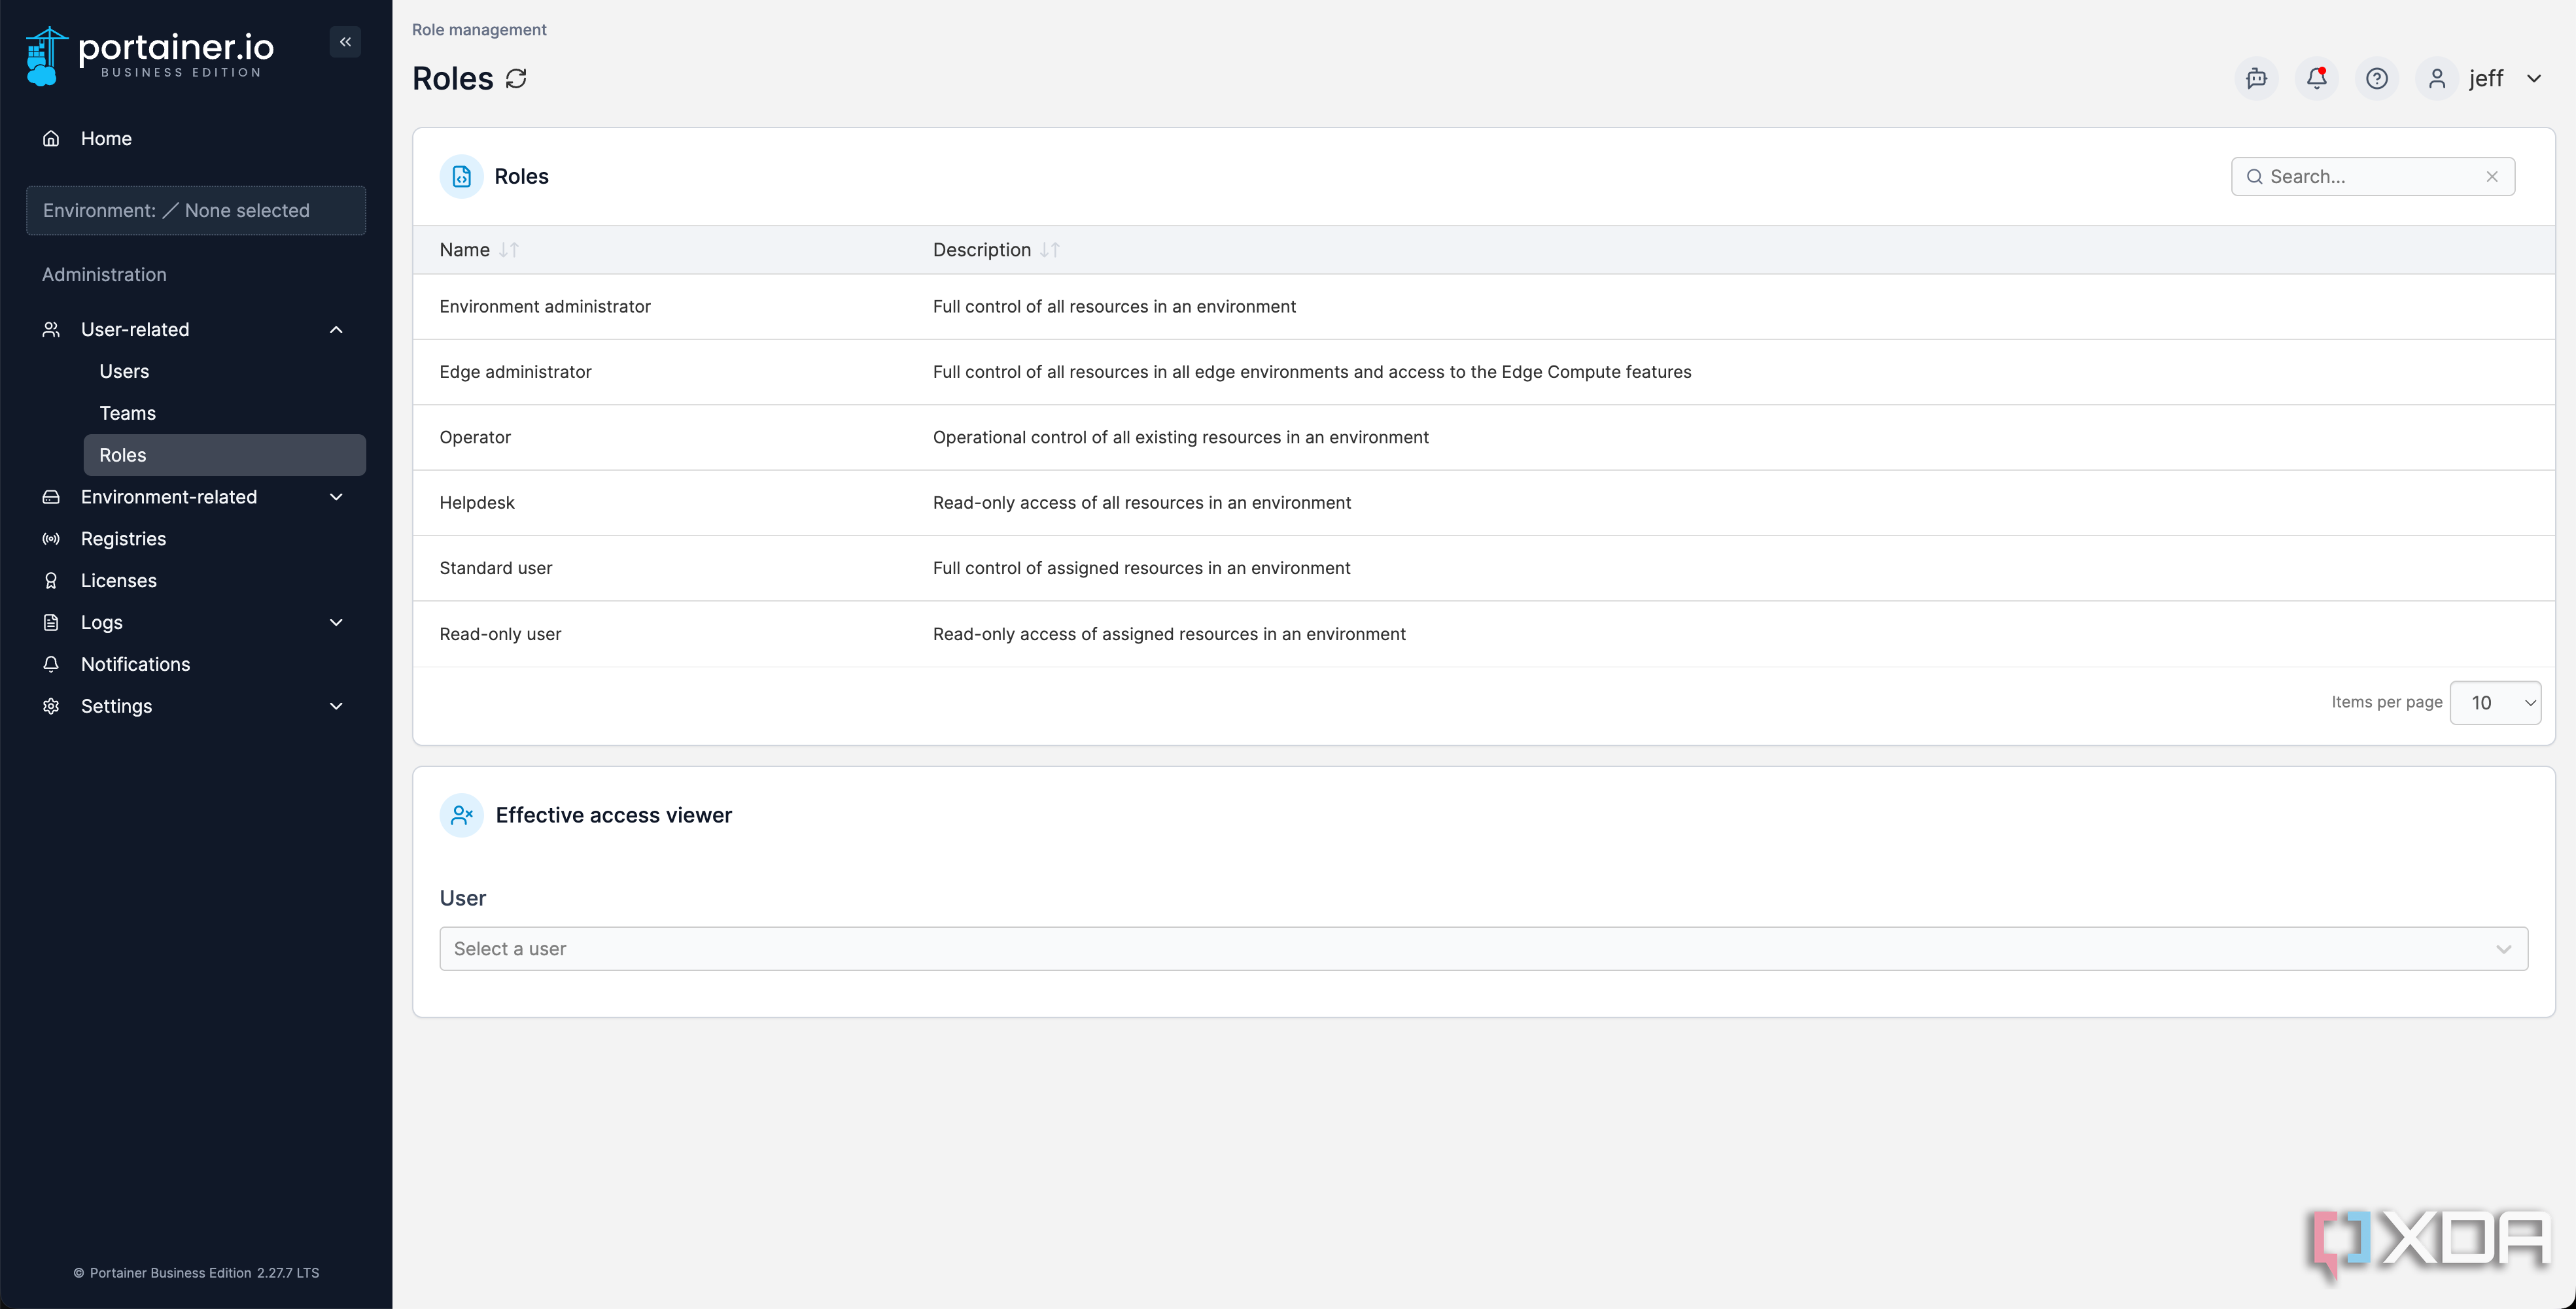Open the Items per page dropdown
Image resolution: width=2576 pixels, height=1309 pixels.
pyautogui.click(x=2495, y=702)
